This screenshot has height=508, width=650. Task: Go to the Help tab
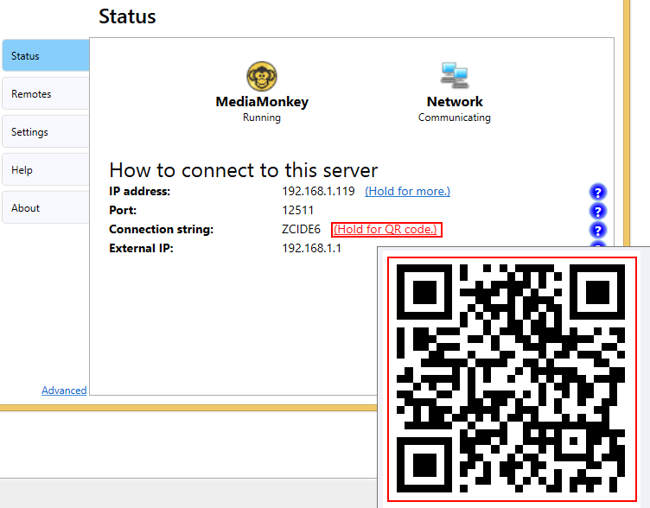pos(46,170)
